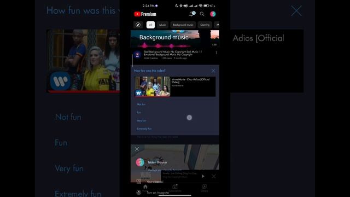Open notifications bell
Screen dimensions: 350x197
pyautogui.click(x=192, y=14)
